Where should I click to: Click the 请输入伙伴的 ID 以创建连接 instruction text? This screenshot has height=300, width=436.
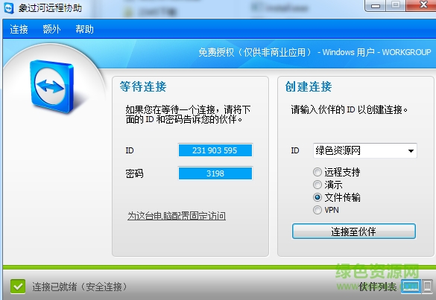pos(350,109)
